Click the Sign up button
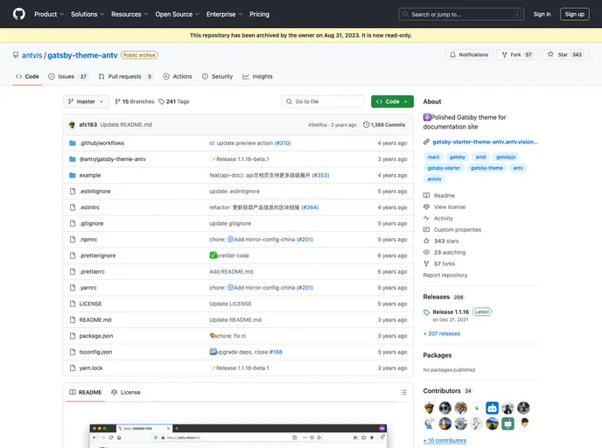This screenshot has width=602, height=448. pyautogui.click(x=574, y=14)
